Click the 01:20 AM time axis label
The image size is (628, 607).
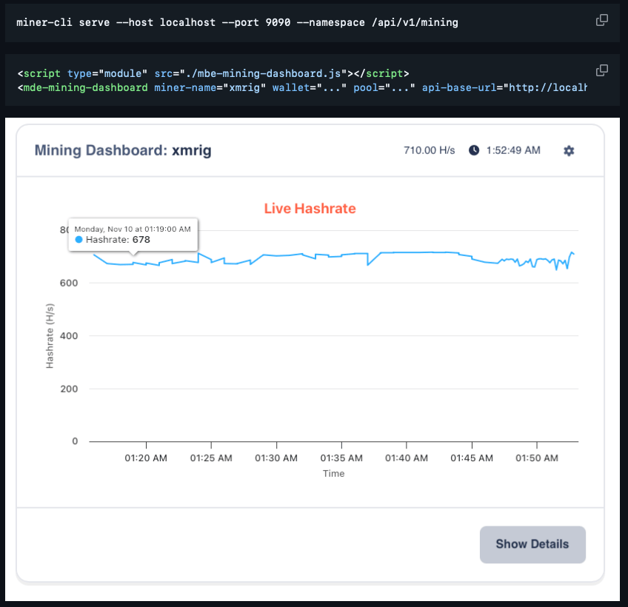pos(146,458)
